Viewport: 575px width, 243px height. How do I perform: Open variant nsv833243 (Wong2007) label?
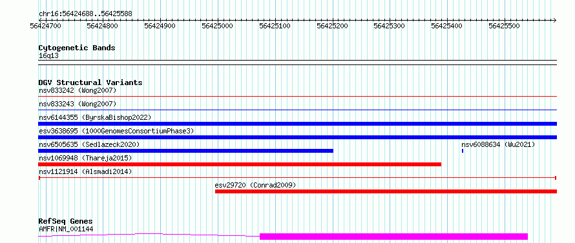pyautogui.click(x=78, y=104)
